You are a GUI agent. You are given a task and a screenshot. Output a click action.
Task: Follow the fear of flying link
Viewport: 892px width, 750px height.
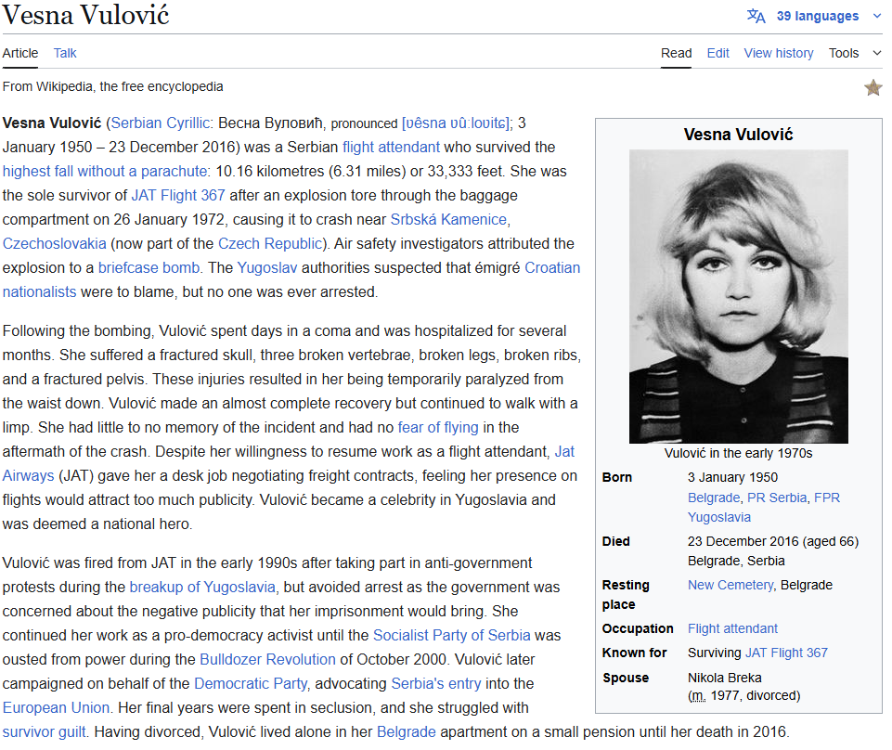tap(438, 427)
